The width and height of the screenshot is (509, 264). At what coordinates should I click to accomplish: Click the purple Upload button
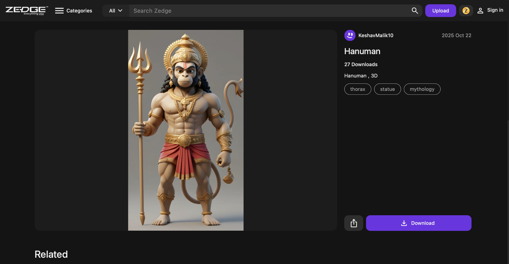click(x=441, y=10)
